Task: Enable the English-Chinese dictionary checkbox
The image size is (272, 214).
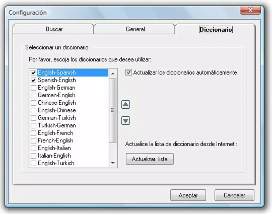Action: click(33, 110)
